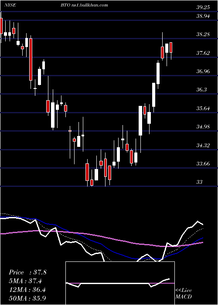Screen dimensions: 218x305
Task: Click the 50MA : 35.9 readout
Action: point(27,298)
